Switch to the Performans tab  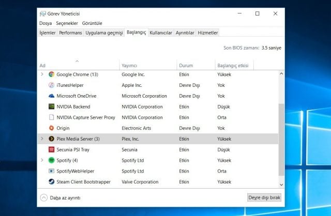pos(70,33)
